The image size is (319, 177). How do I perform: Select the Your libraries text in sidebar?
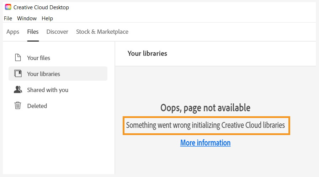[x=43, y=74]
